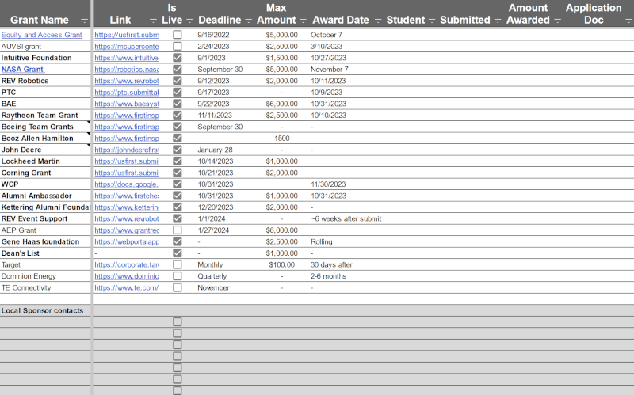Open the NASA Grant name link
This screenshot has width=634, height=395.
pyautogui.click(x=23, y=70)
